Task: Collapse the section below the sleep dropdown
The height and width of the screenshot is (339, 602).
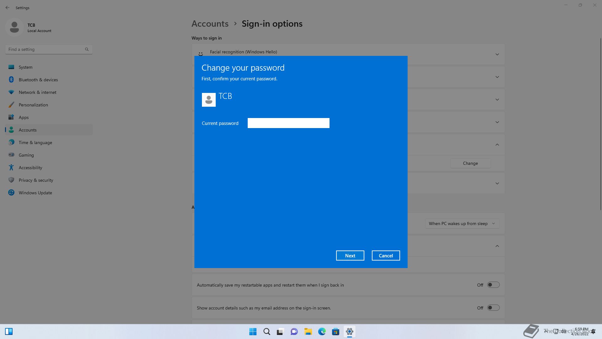Action: tap(497, 246)
